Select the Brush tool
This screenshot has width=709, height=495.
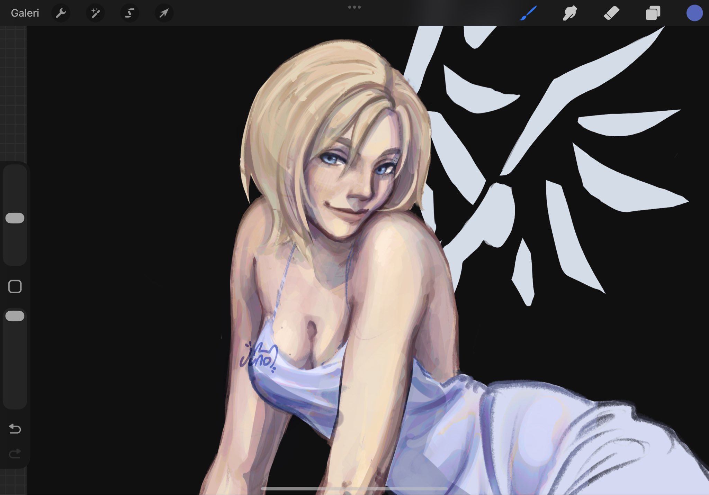tap(529, 13)
